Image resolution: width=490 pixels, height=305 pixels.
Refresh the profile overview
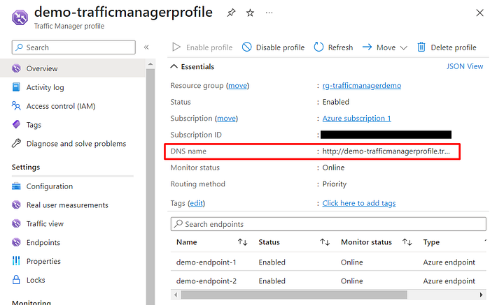pyautogui.click(x=333, y=47)
